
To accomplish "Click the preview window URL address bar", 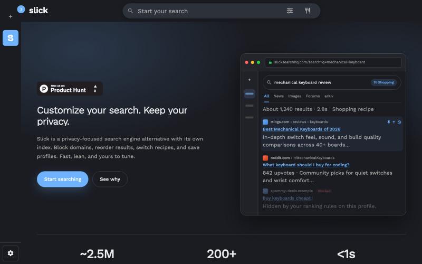I will [333, 62].
